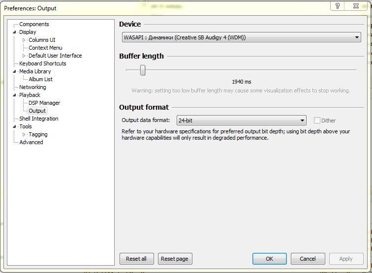Click the buffer length slider track
The width and height of the screenshot is (372, 273).
(241, 70)
